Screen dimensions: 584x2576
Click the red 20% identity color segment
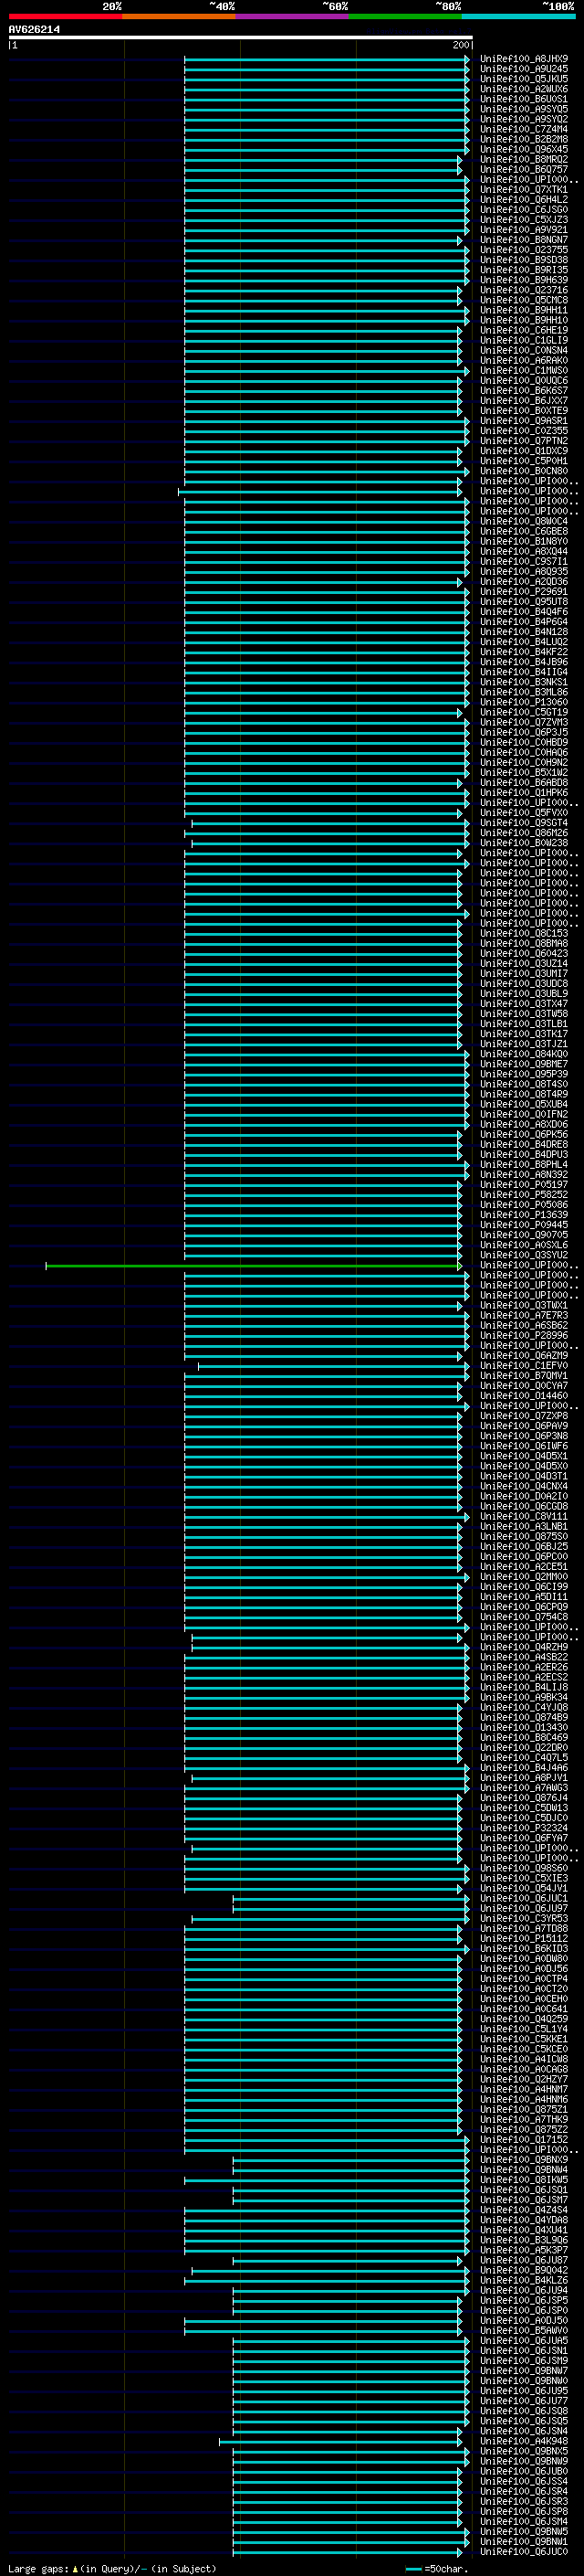click(66, 17)
